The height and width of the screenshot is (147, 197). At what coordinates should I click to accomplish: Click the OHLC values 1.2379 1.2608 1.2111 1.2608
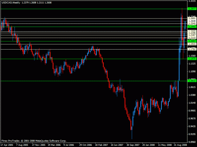point(37,3)
